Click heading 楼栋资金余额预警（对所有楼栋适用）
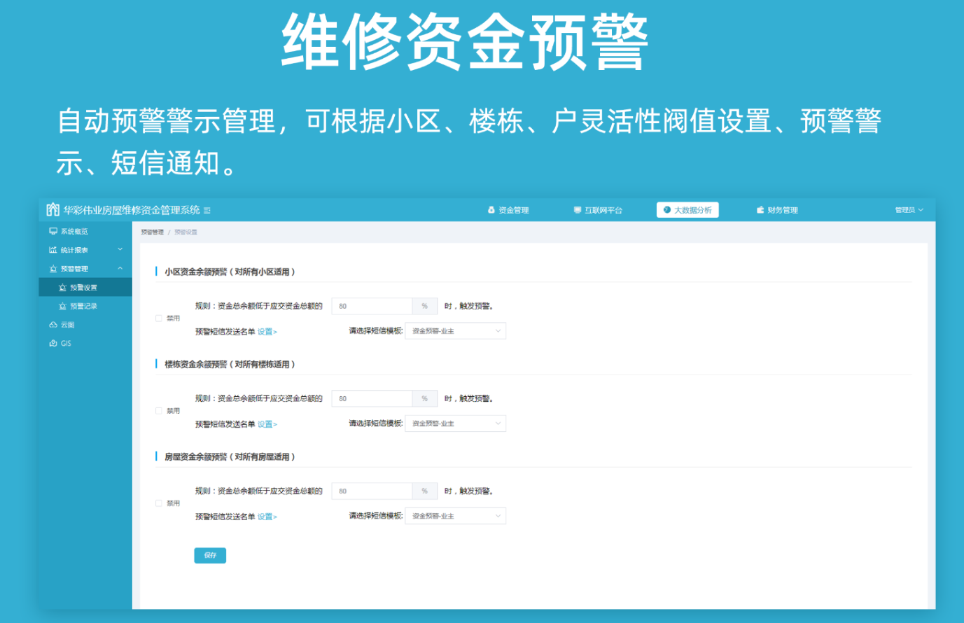964x623 pixels. click(230, 364)
